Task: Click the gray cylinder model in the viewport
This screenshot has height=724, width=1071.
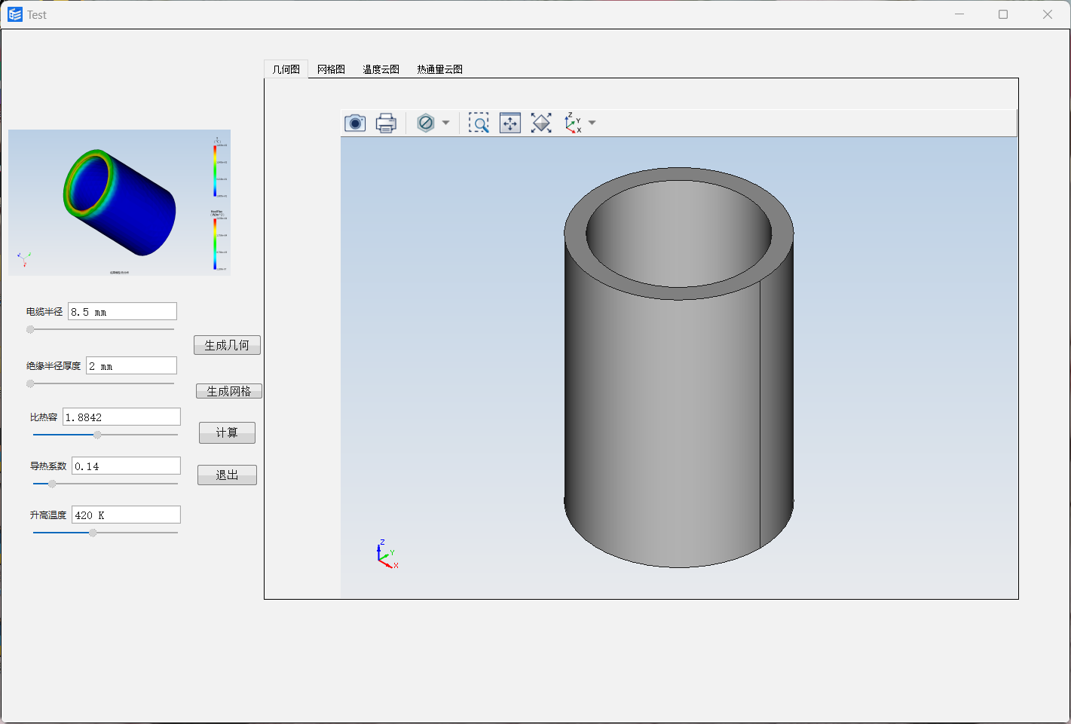Action: pyautogui.click(x=678, y=367)
